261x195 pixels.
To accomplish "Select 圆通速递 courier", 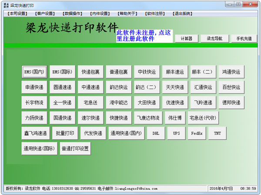I will pyautogui.click(x=62, y=87).
